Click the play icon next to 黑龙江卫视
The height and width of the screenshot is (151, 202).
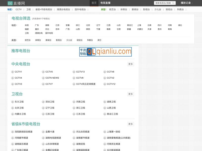(105, 114)
